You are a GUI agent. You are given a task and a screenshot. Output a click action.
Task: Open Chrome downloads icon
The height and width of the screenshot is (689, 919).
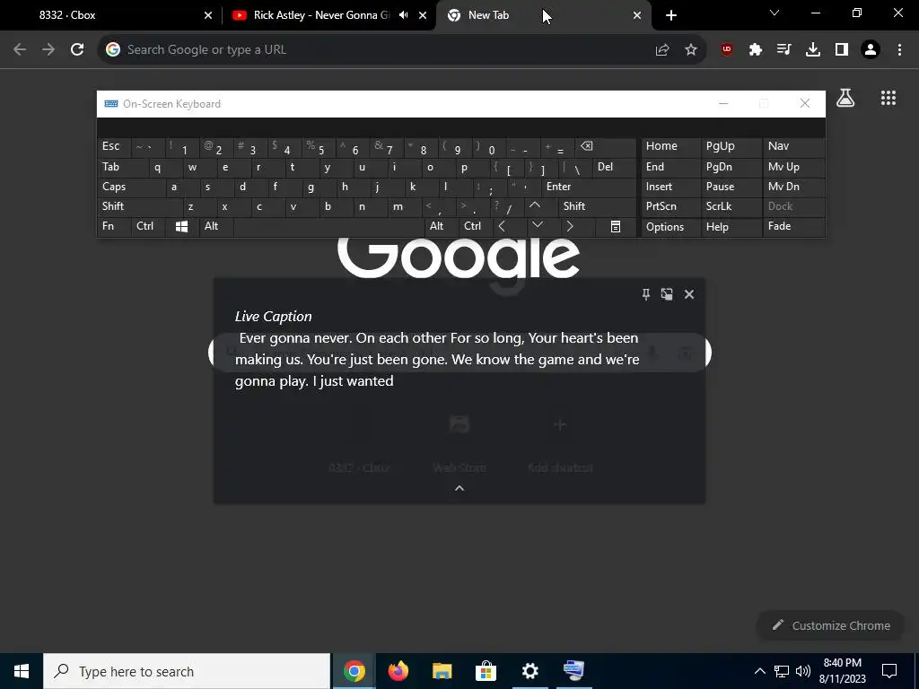coord(813,50)
